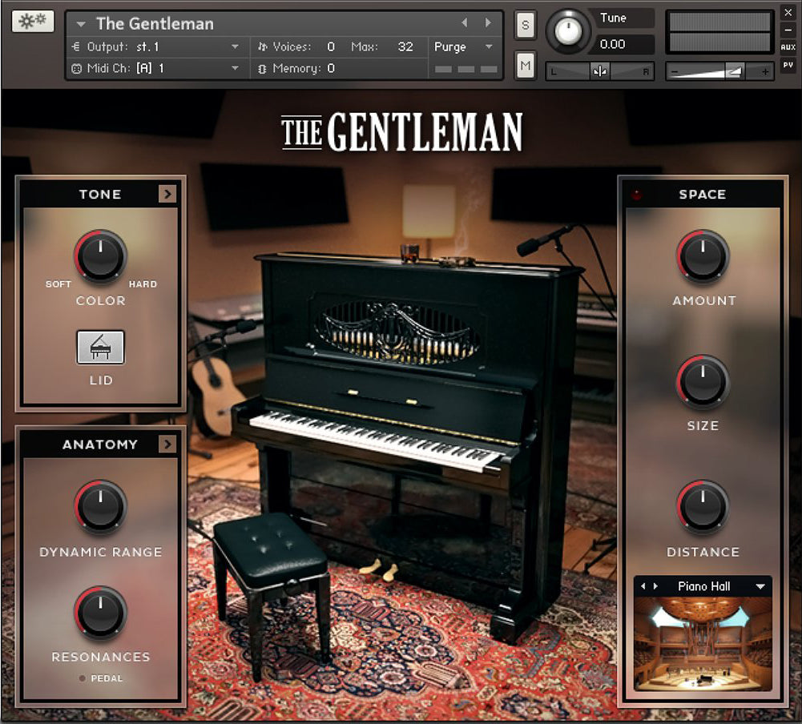Solo the instrument with S button

(x=525, y=25)
